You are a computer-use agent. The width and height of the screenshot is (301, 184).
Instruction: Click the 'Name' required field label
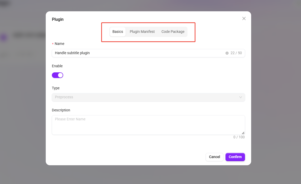coord(59,44)
